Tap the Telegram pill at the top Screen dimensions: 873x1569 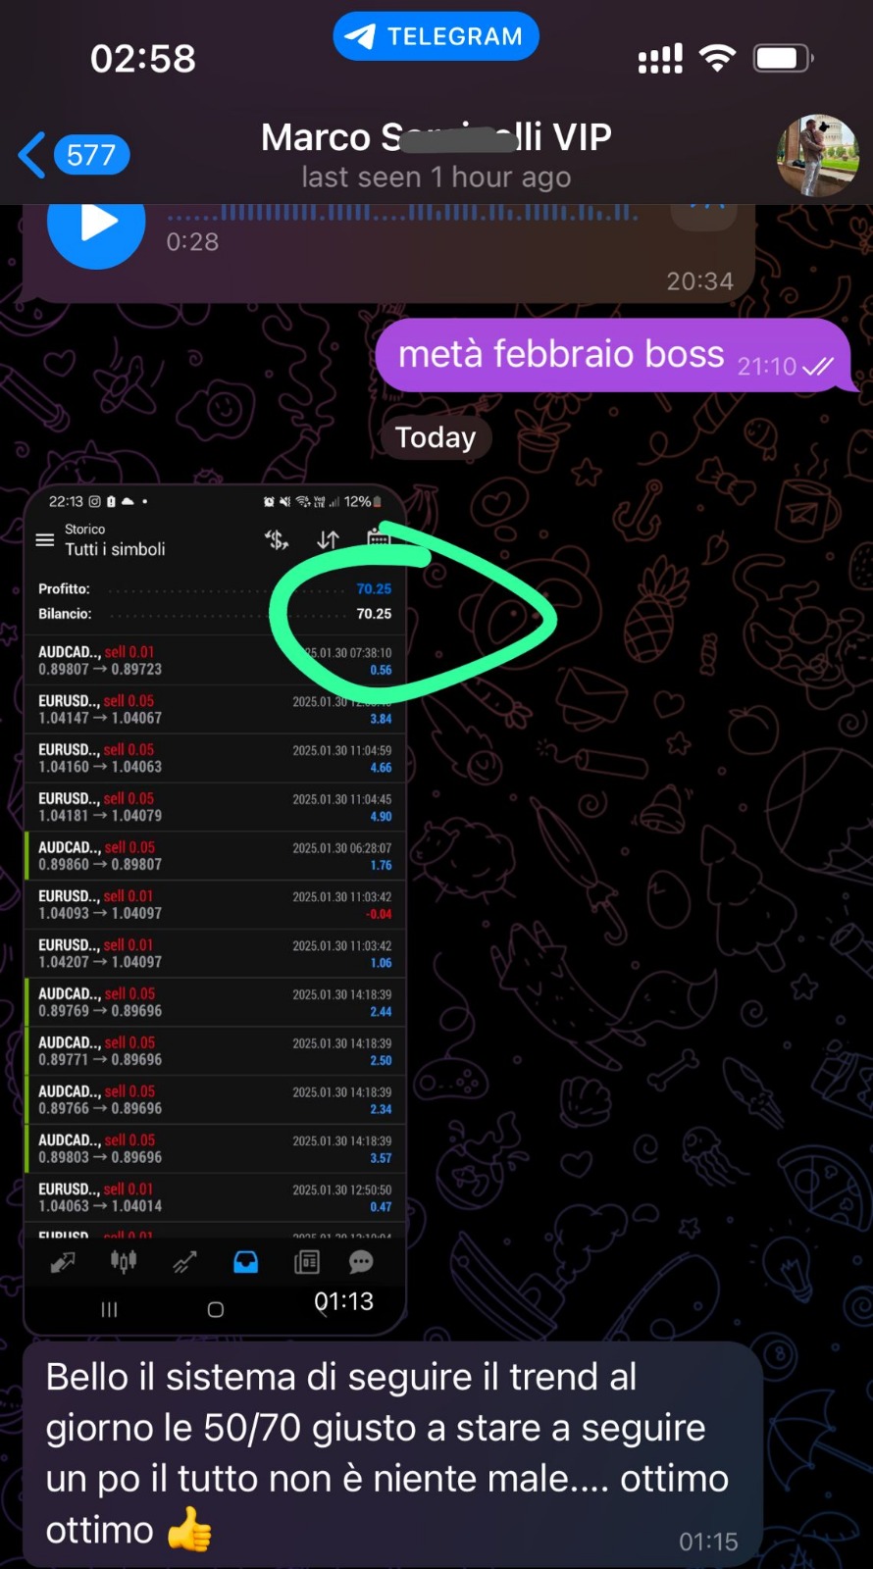(436, 36)
